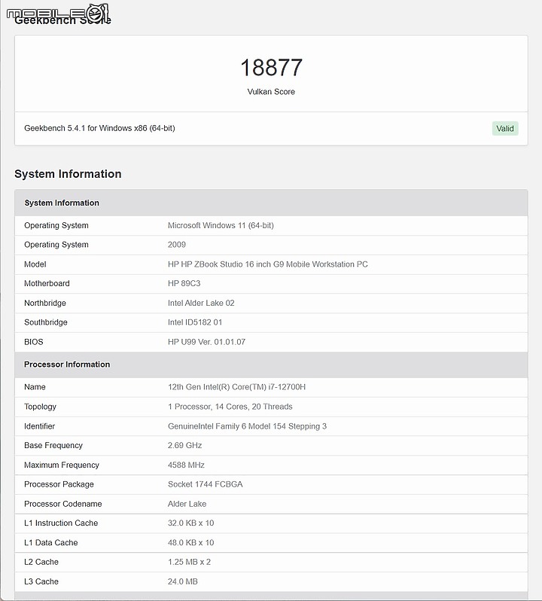Click the '1.25 MB x 2' value

coord(189,562)
